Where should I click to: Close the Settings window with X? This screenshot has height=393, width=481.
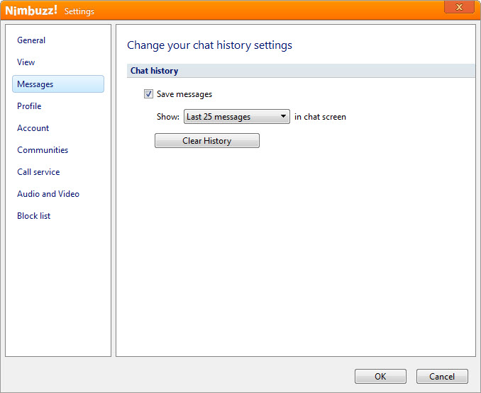tap(459, 7)
